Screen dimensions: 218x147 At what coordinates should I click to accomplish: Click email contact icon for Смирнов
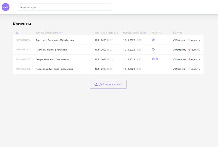[157, 59]
